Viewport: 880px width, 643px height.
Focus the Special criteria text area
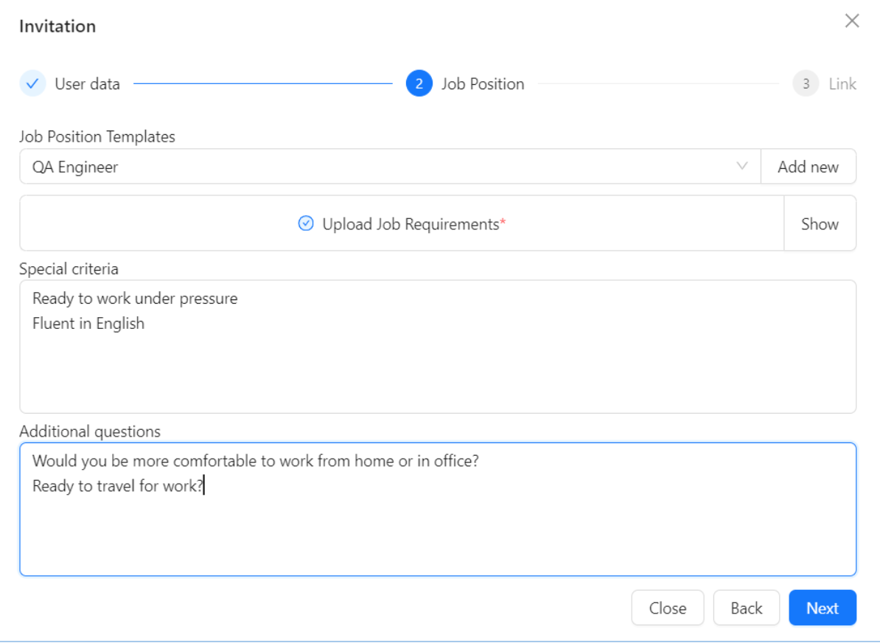click(438, 347)
